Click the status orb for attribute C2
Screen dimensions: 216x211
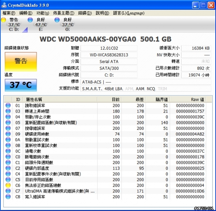click(x=8, y=168)
